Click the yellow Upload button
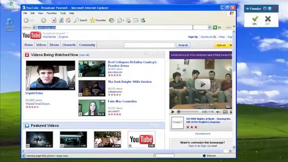288x162 pixels. [x=221, y=45]
